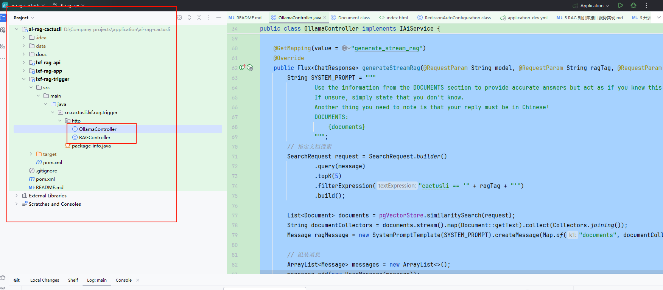This screenshot has width=663, height=290.
Task: Click the locate-in-tree crosshair icon in Project panel
Action: coord(179,17)
